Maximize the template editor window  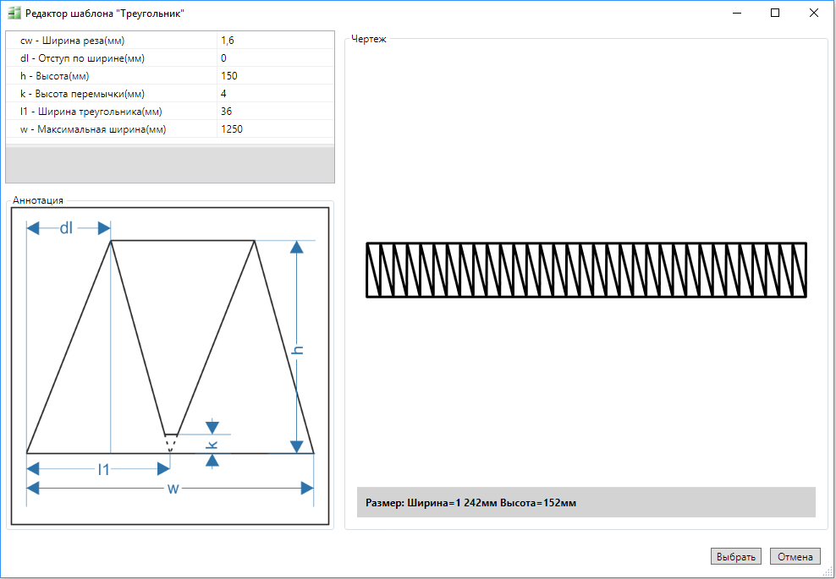click(775, 14)
